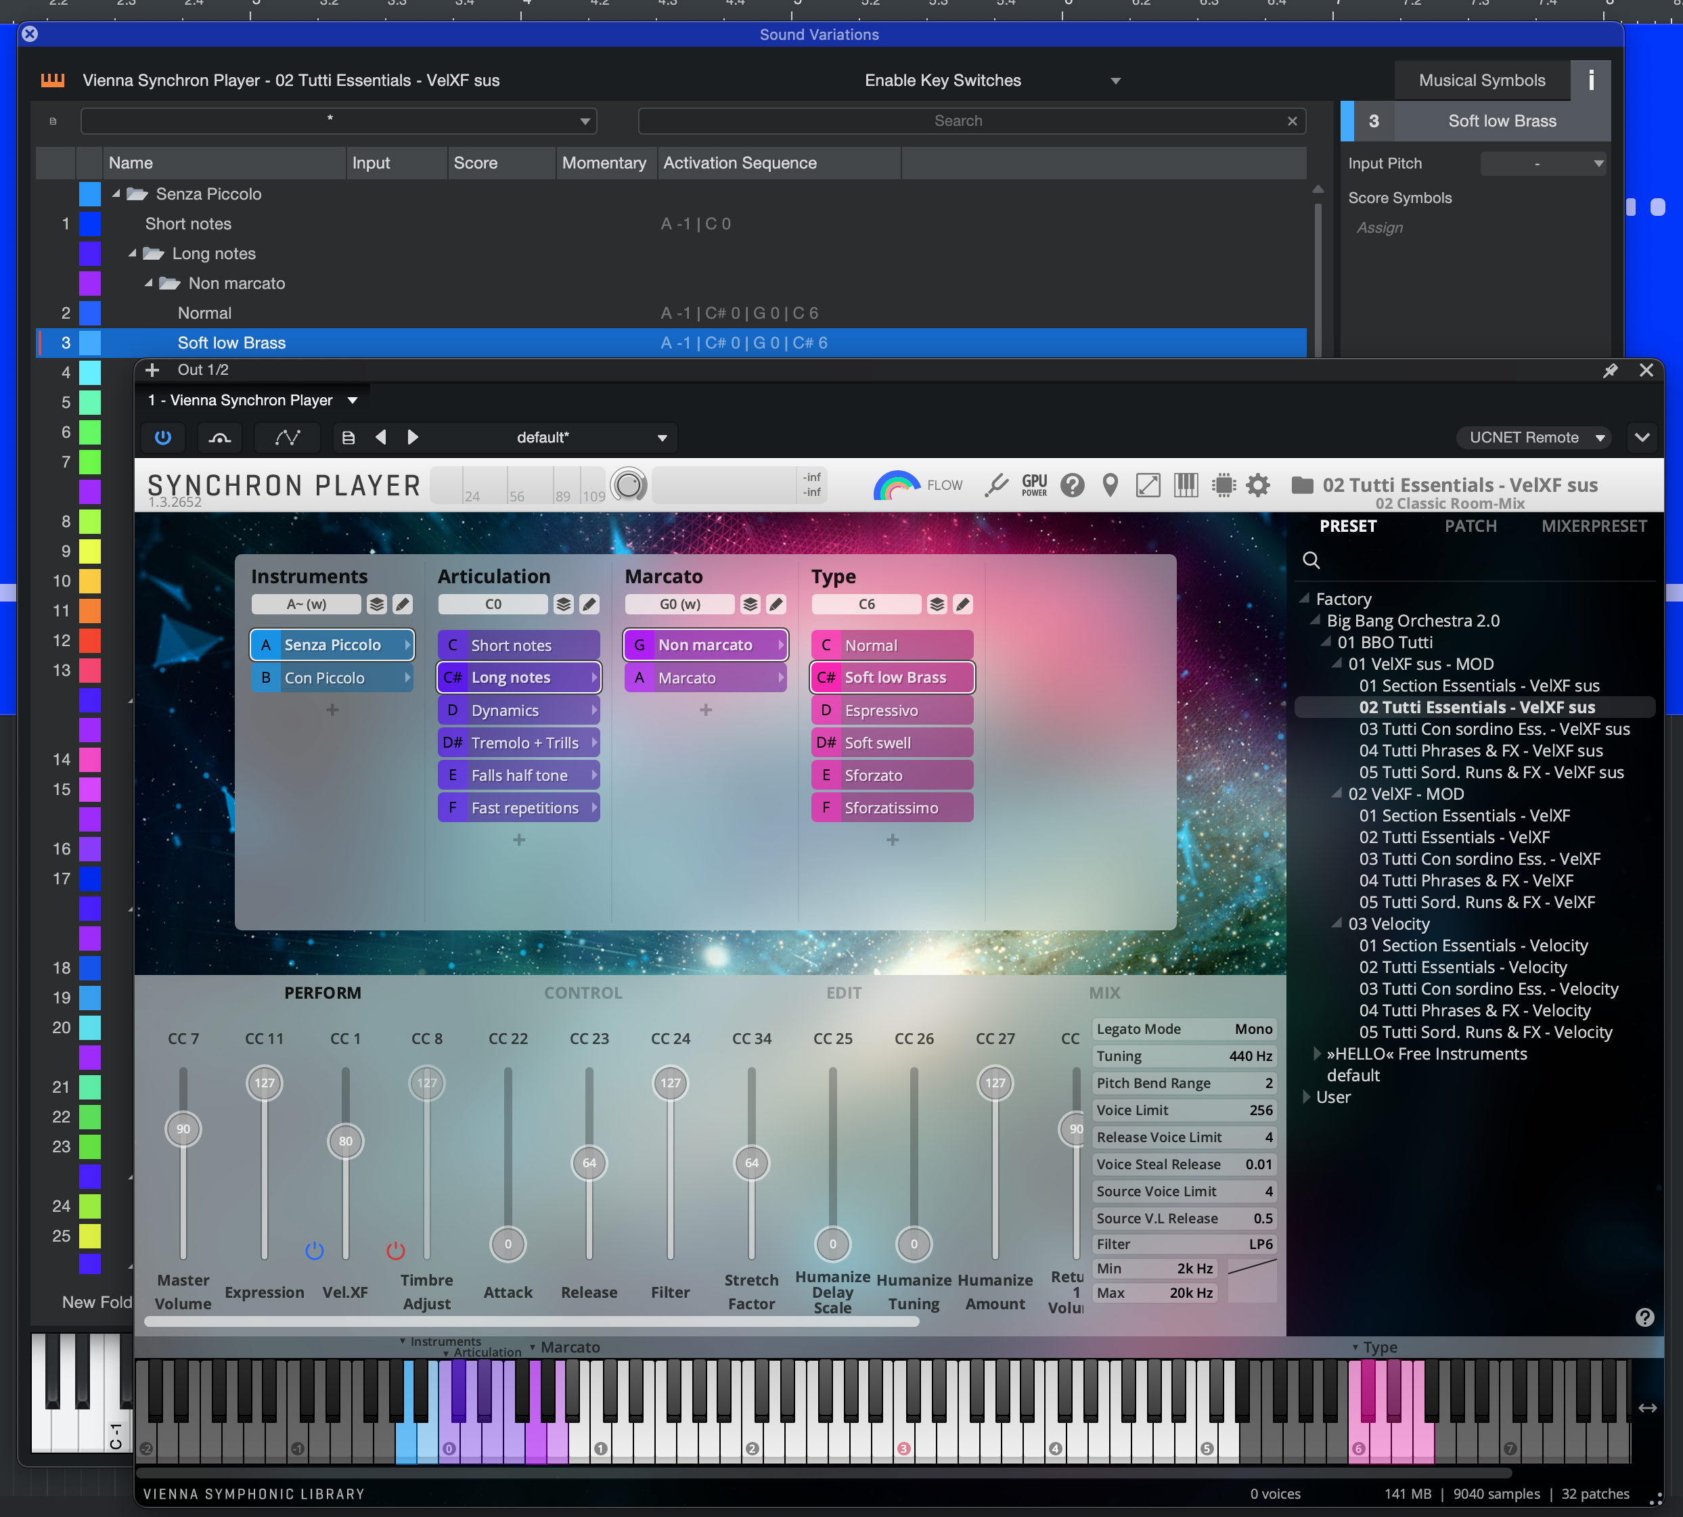Open the Input Pitch dropdown
The image size is (1683, 1517).
point(1543,163)
